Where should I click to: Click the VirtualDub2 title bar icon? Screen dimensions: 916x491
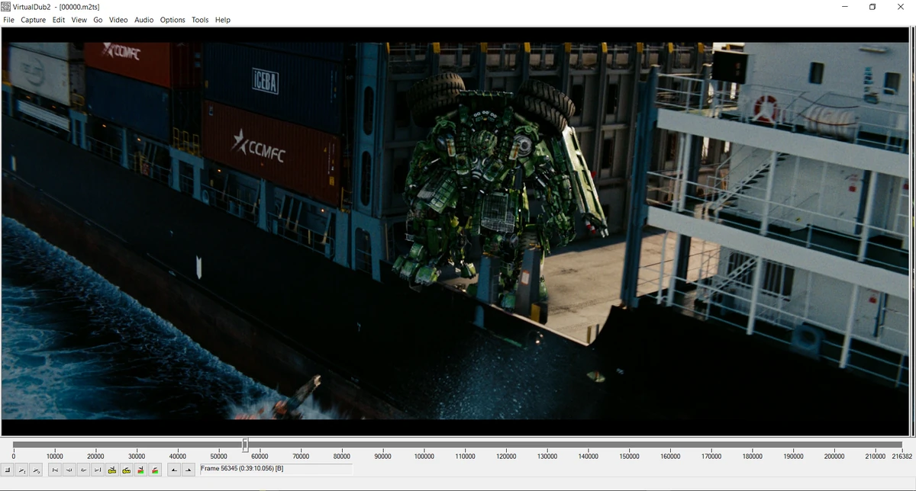point(6,7)
